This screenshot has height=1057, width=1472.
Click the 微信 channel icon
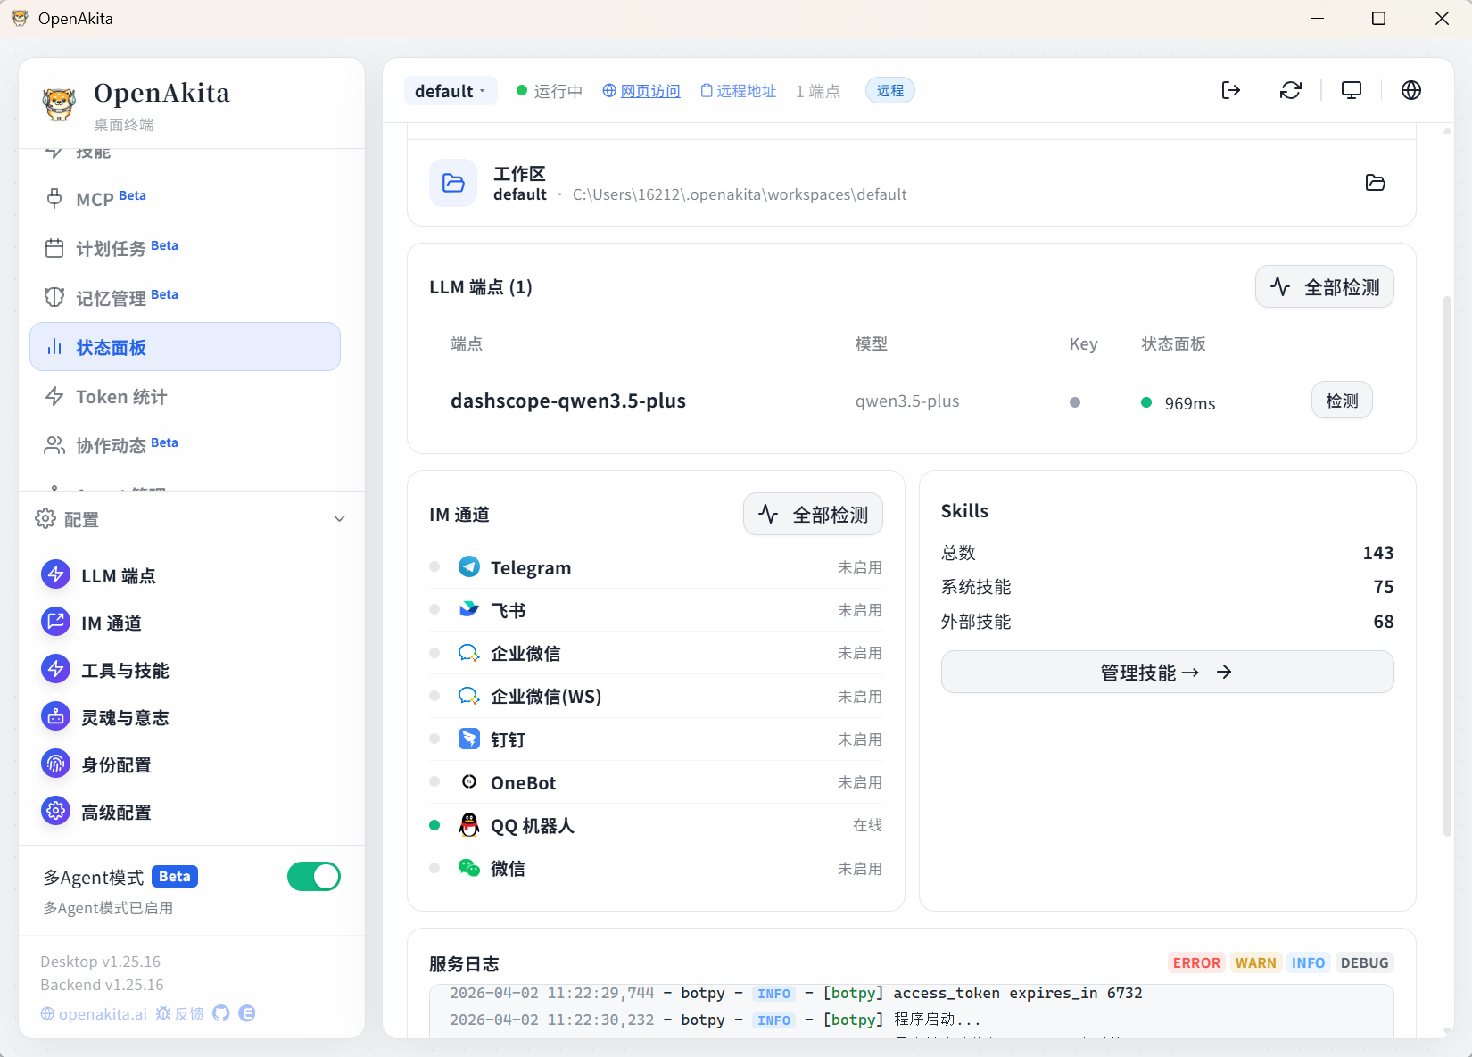(469, 868)
